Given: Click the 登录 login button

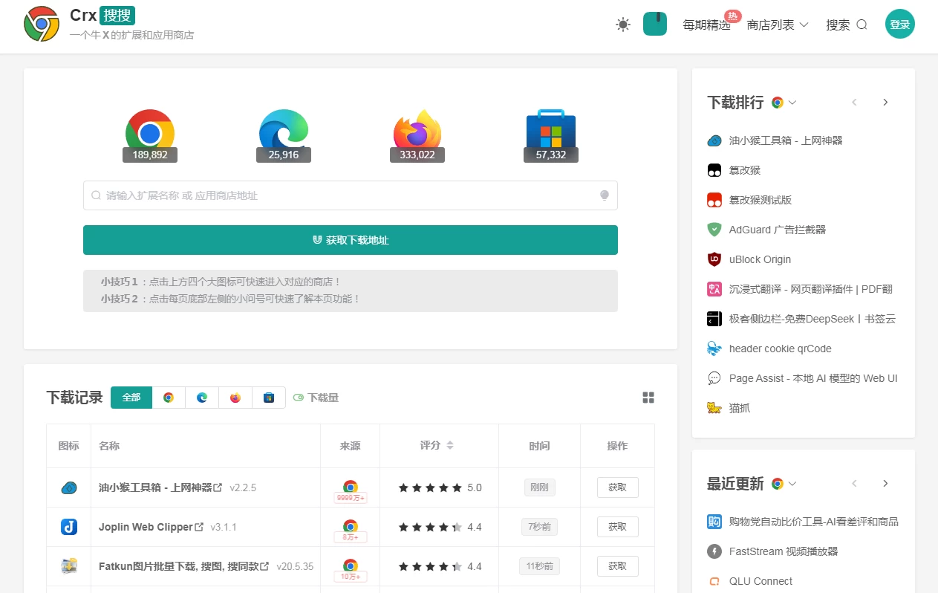Looking at the screenshot, I should tap(900, 25).
